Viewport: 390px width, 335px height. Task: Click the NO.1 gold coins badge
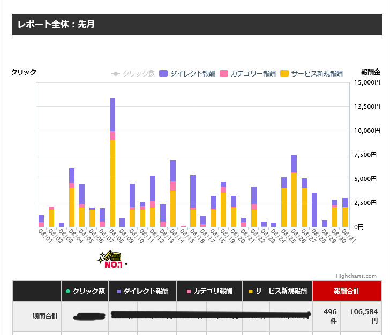point(112,260)
